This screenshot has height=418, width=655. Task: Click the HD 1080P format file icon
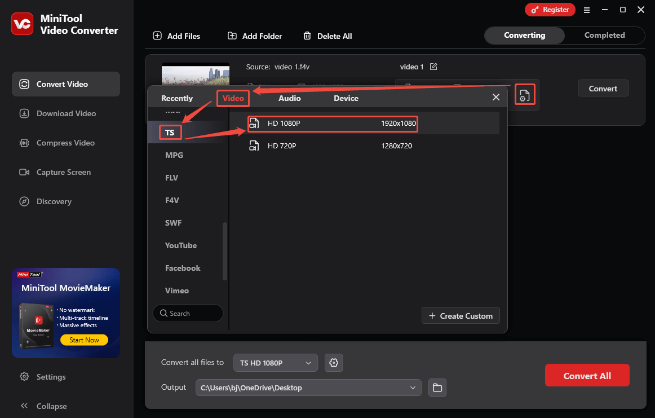click(254, 124)
